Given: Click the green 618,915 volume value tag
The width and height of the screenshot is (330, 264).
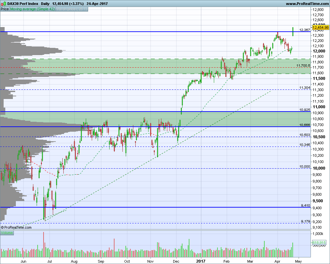Looking at the screenshot, I should point(319,243).
